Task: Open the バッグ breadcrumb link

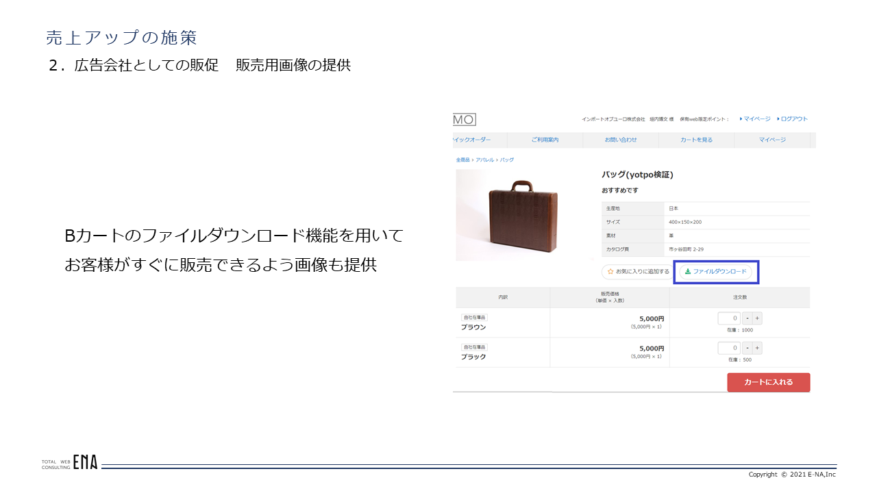Action: coord(506,160)
